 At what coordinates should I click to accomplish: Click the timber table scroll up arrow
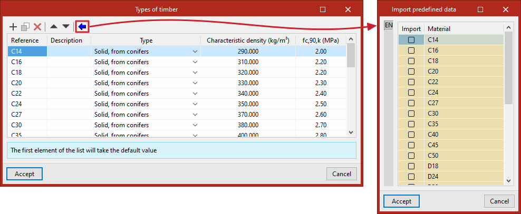click(x=351, y=39)
